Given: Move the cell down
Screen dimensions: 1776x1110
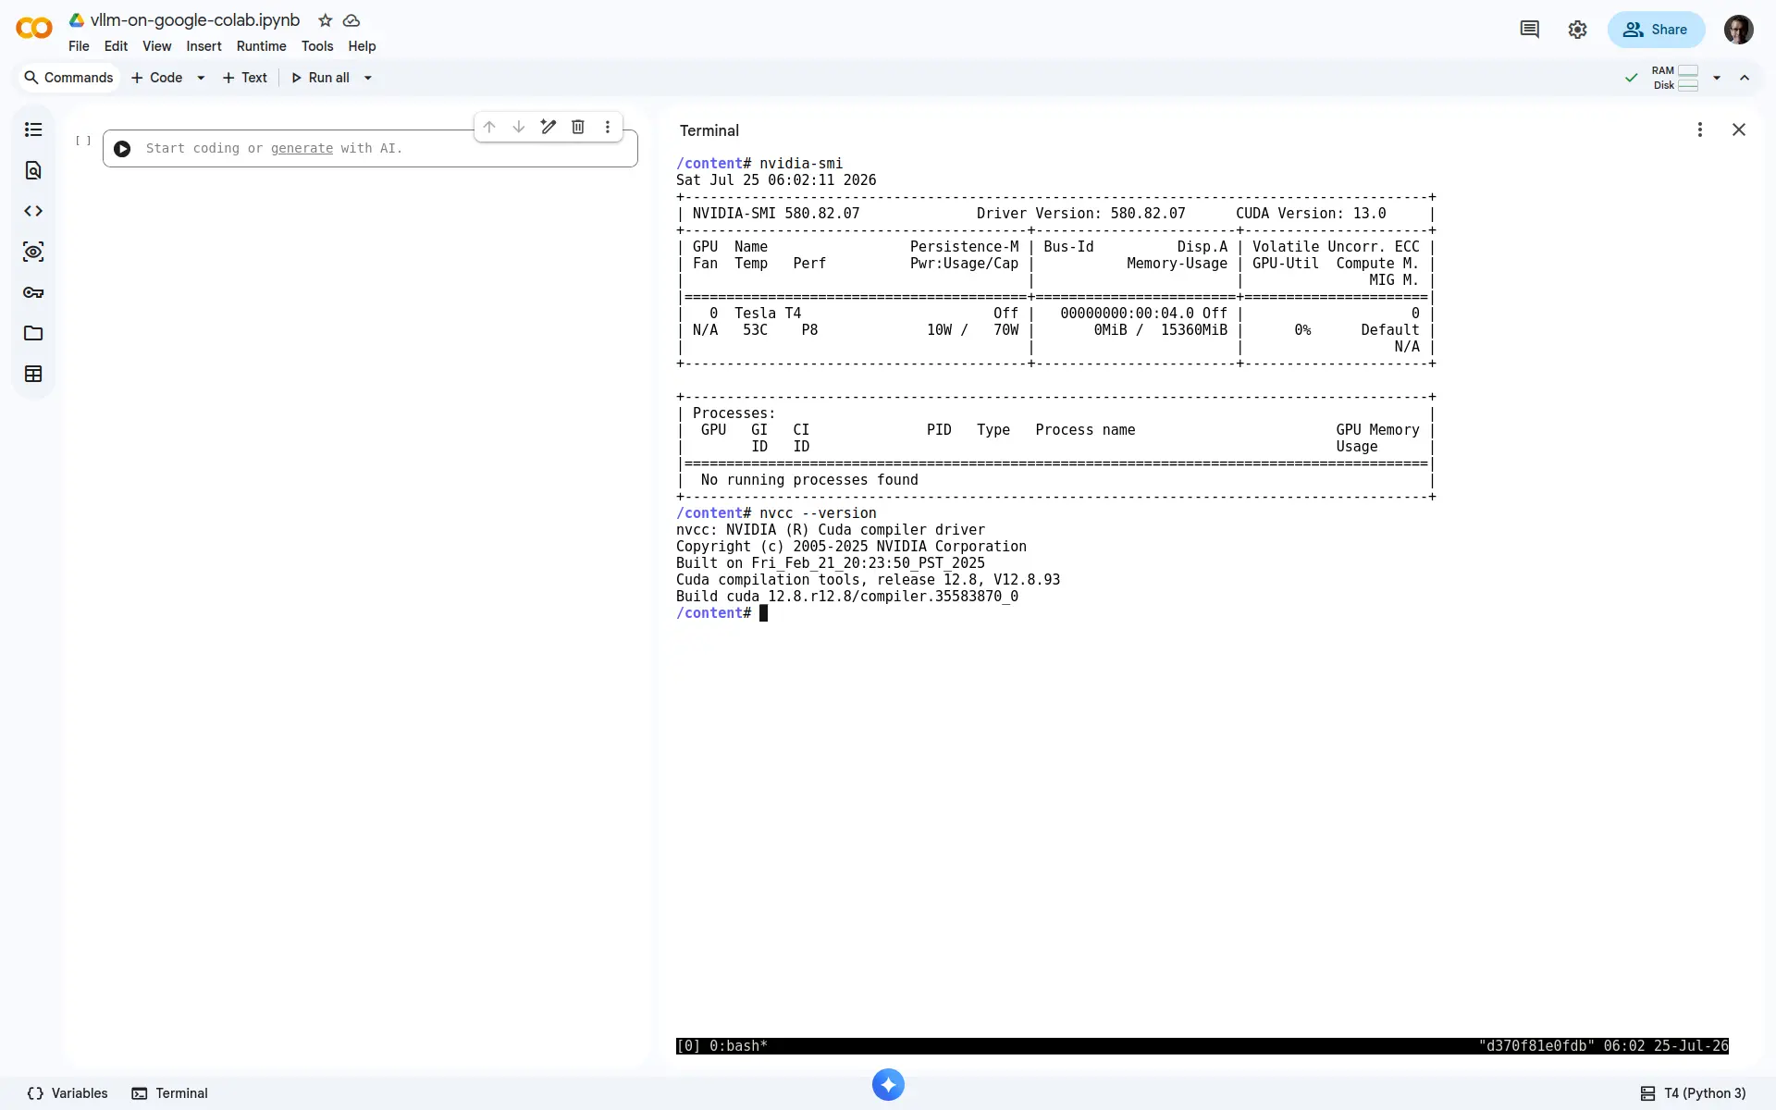Looking at the screenshot, I should click(x=519, y=127).
